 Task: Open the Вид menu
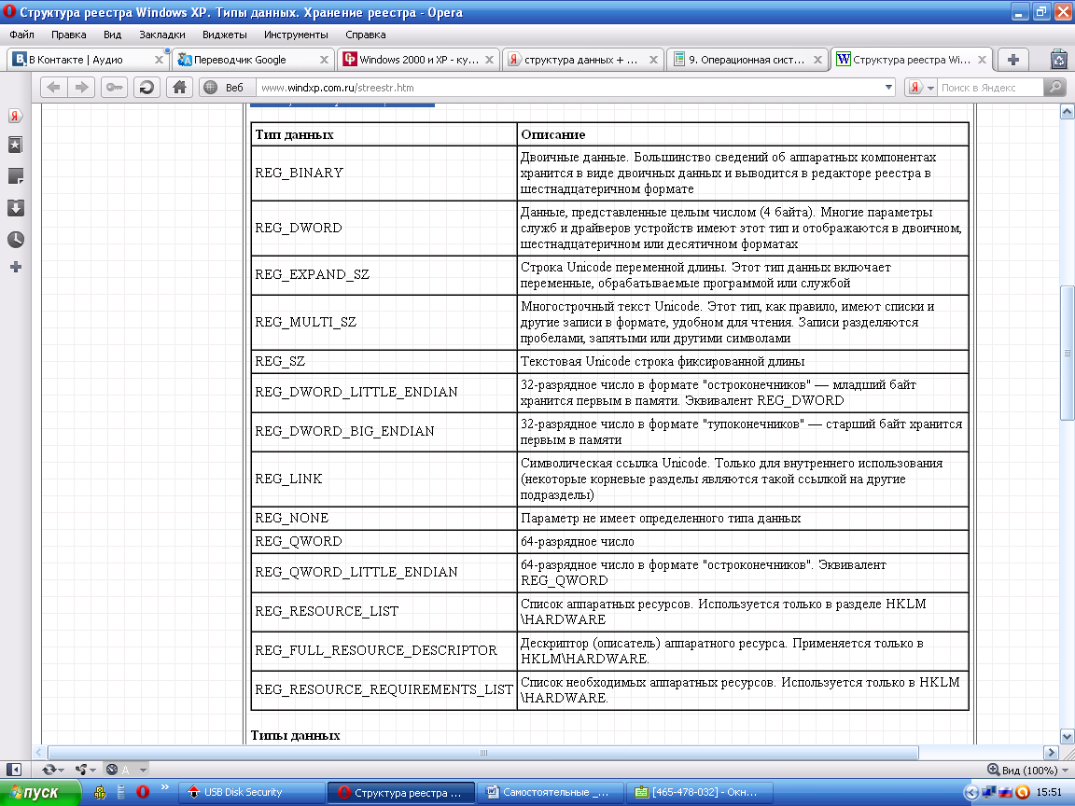tap(112, 35)
